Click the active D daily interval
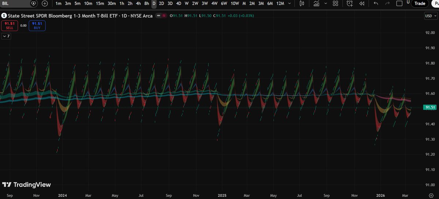 coord(154,3)
